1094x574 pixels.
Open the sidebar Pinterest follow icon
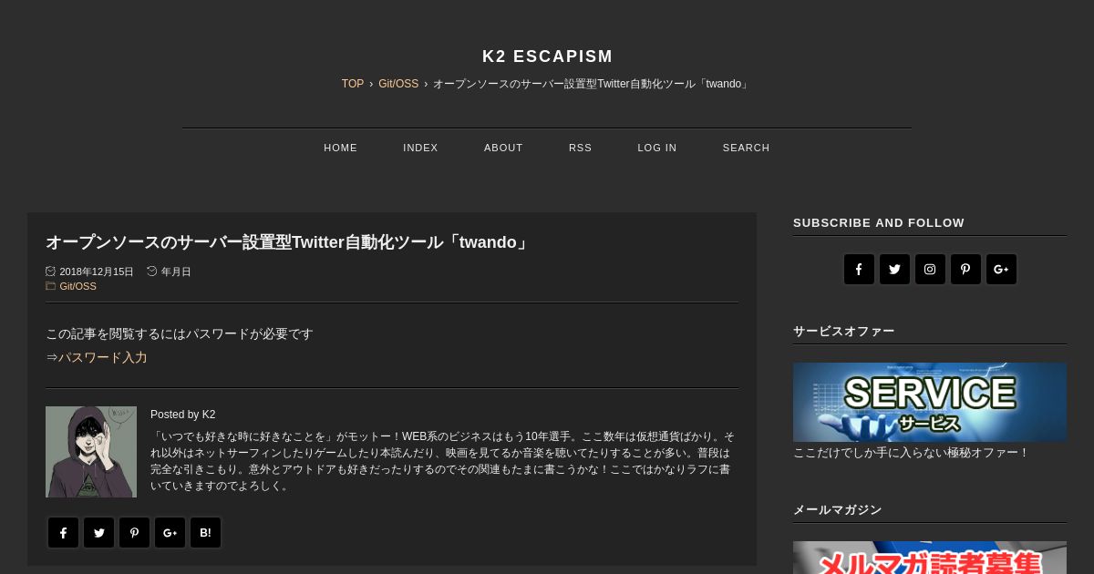[965, 269]
